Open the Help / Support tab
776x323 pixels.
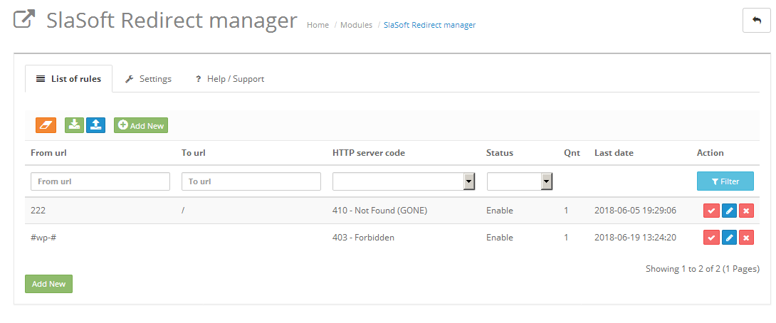[x=230, y=79]
